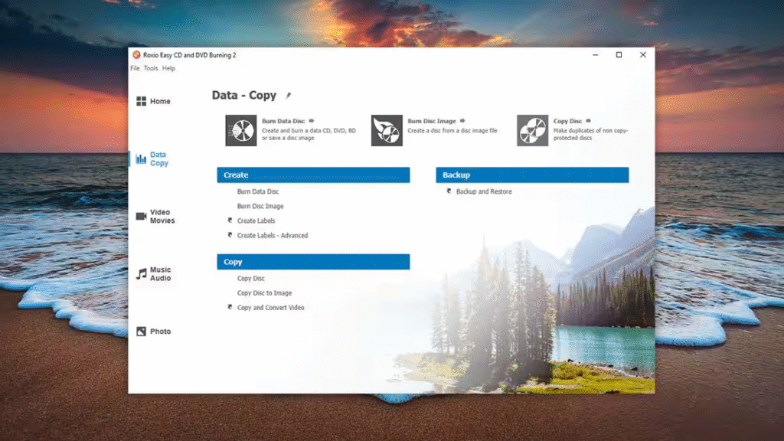Open the Tools menu
This screenshot has height=441, width=784.
click(x=151, y=68)
